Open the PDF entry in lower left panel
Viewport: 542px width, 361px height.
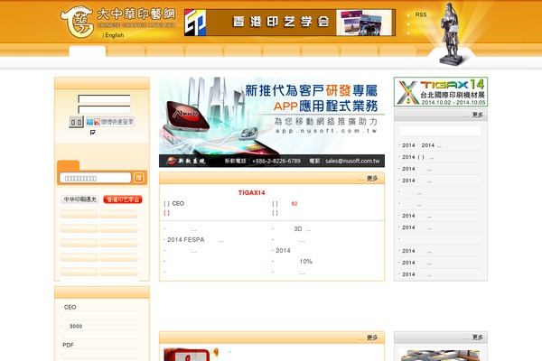[x=68, y=345]
